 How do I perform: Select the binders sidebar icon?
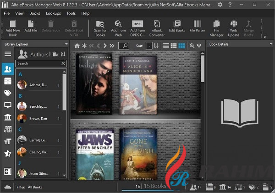tap(8, 129)
